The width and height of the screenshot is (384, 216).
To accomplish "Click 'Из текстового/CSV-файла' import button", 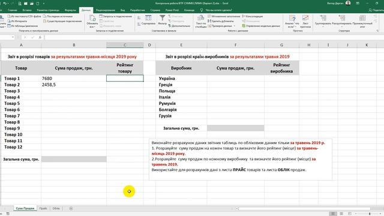I will pyautogui.click(x=24, y=16).
